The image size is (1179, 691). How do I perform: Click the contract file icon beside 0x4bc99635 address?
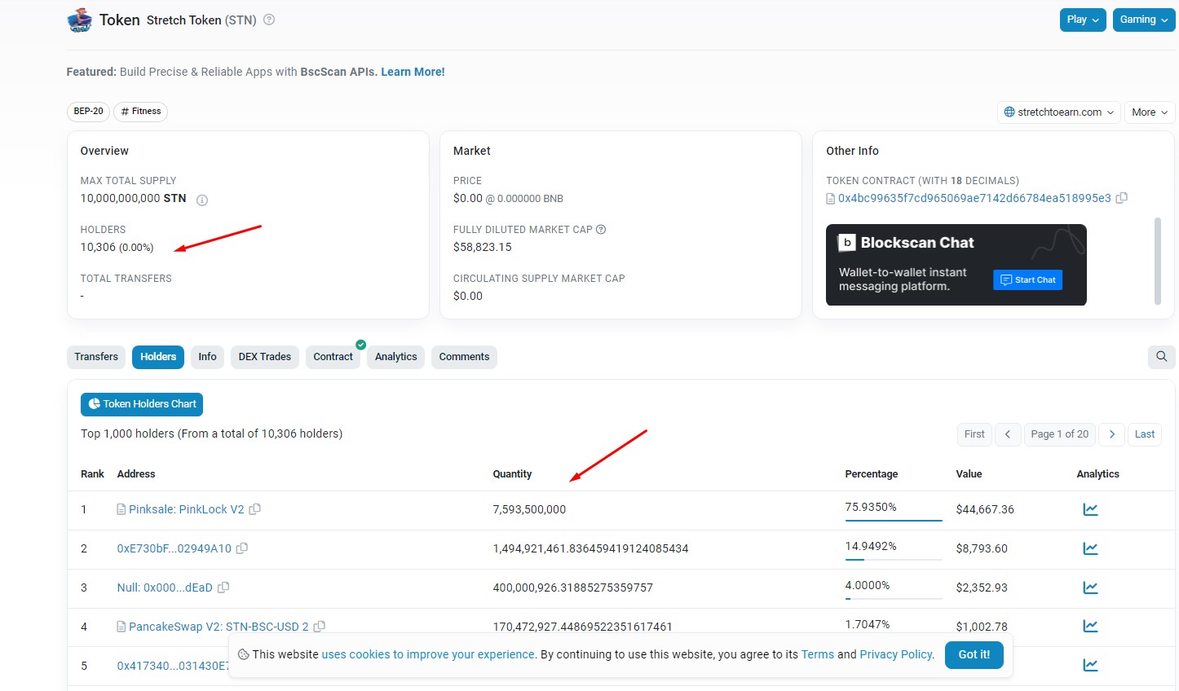831,199
